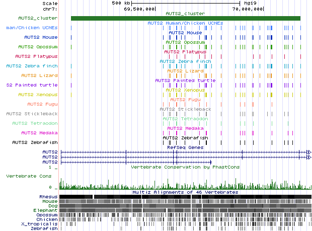312x231 pixels.
Task: Open Multiz Alignments of 46 Vertebrates title
Action: (x=185, y=192)
